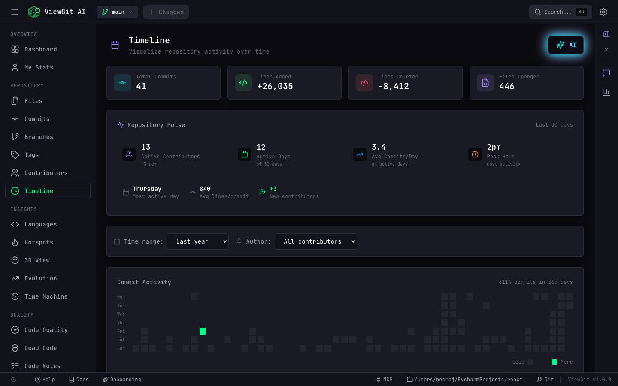Image resolution: width=618 pixels, height=386 pixels.
Task: Open the Docs link in status bar
Action: (79, 379)
